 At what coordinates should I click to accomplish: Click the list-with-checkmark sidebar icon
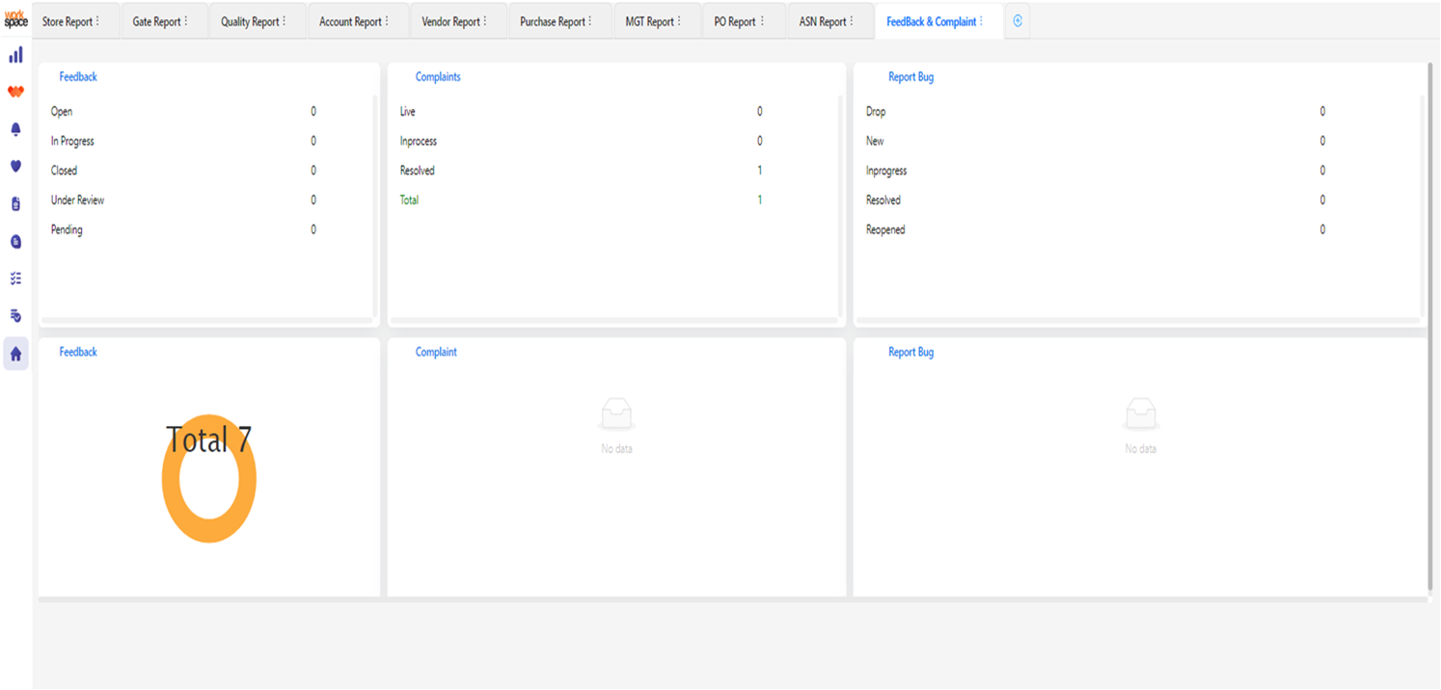pyautogui.click(x=15, y=315)
